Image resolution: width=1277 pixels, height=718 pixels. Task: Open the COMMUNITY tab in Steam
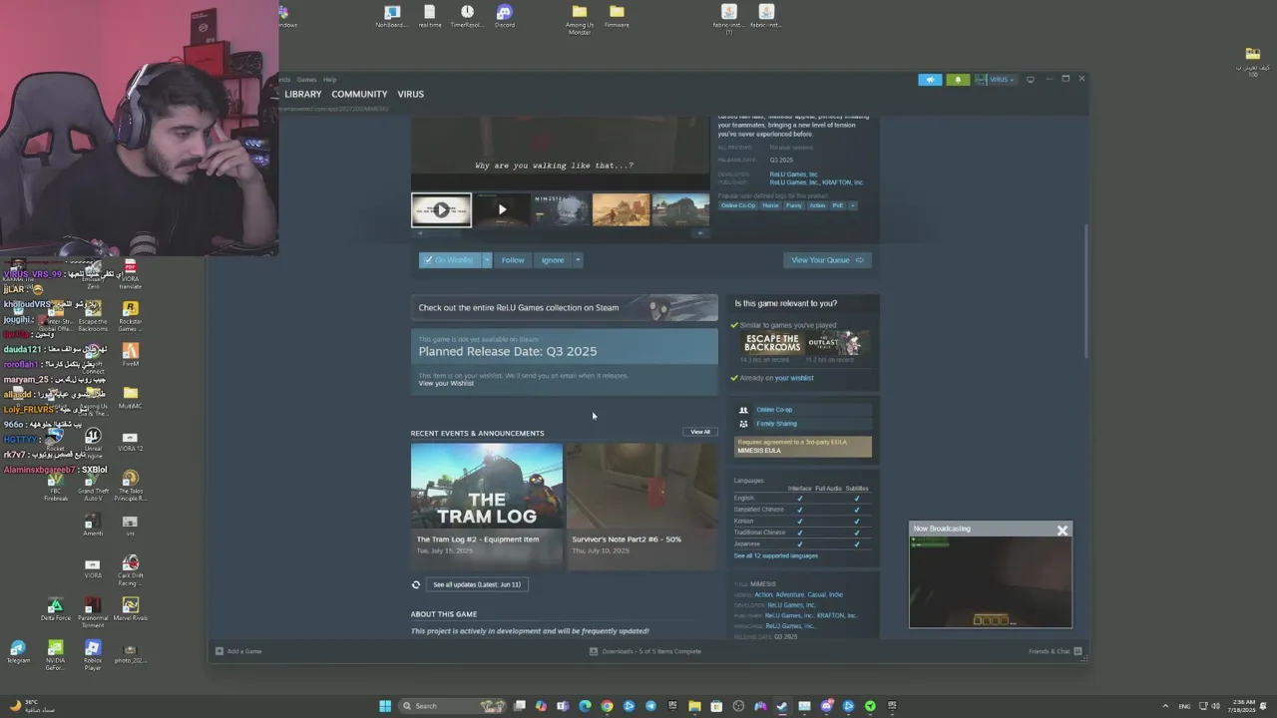point(359,94)
